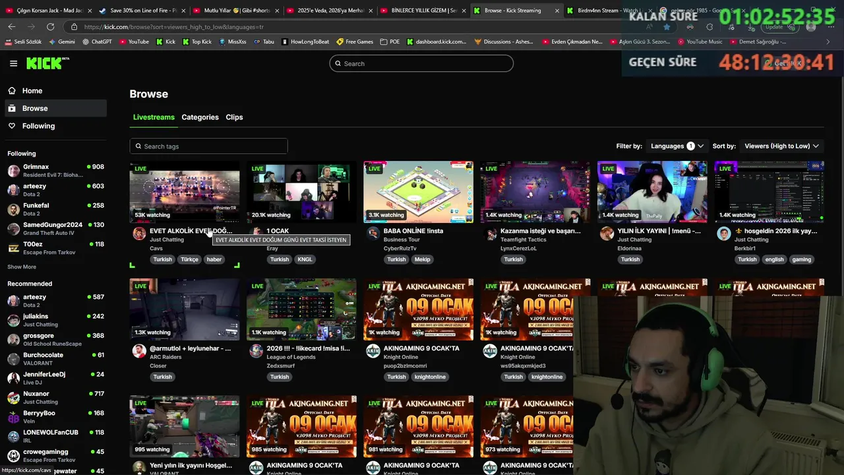Switch to the Categories tab
844x475 pixels.
point(200,117)
